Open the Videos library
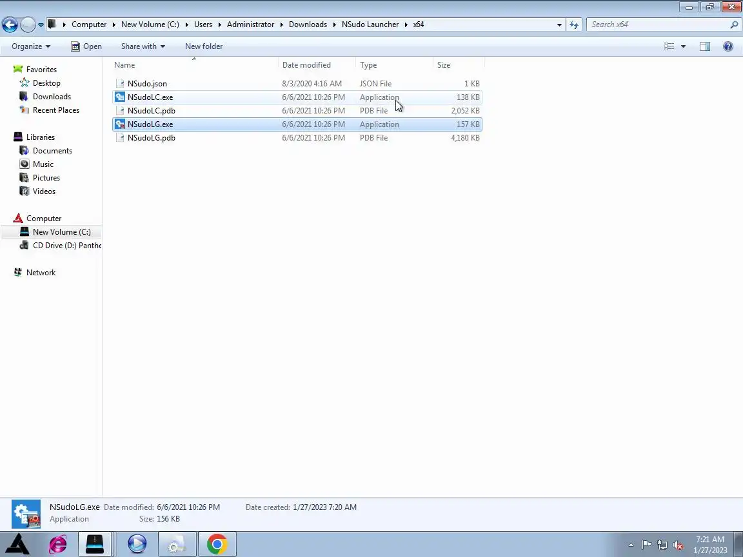The image size is (743, 557). tap(44, 191)
